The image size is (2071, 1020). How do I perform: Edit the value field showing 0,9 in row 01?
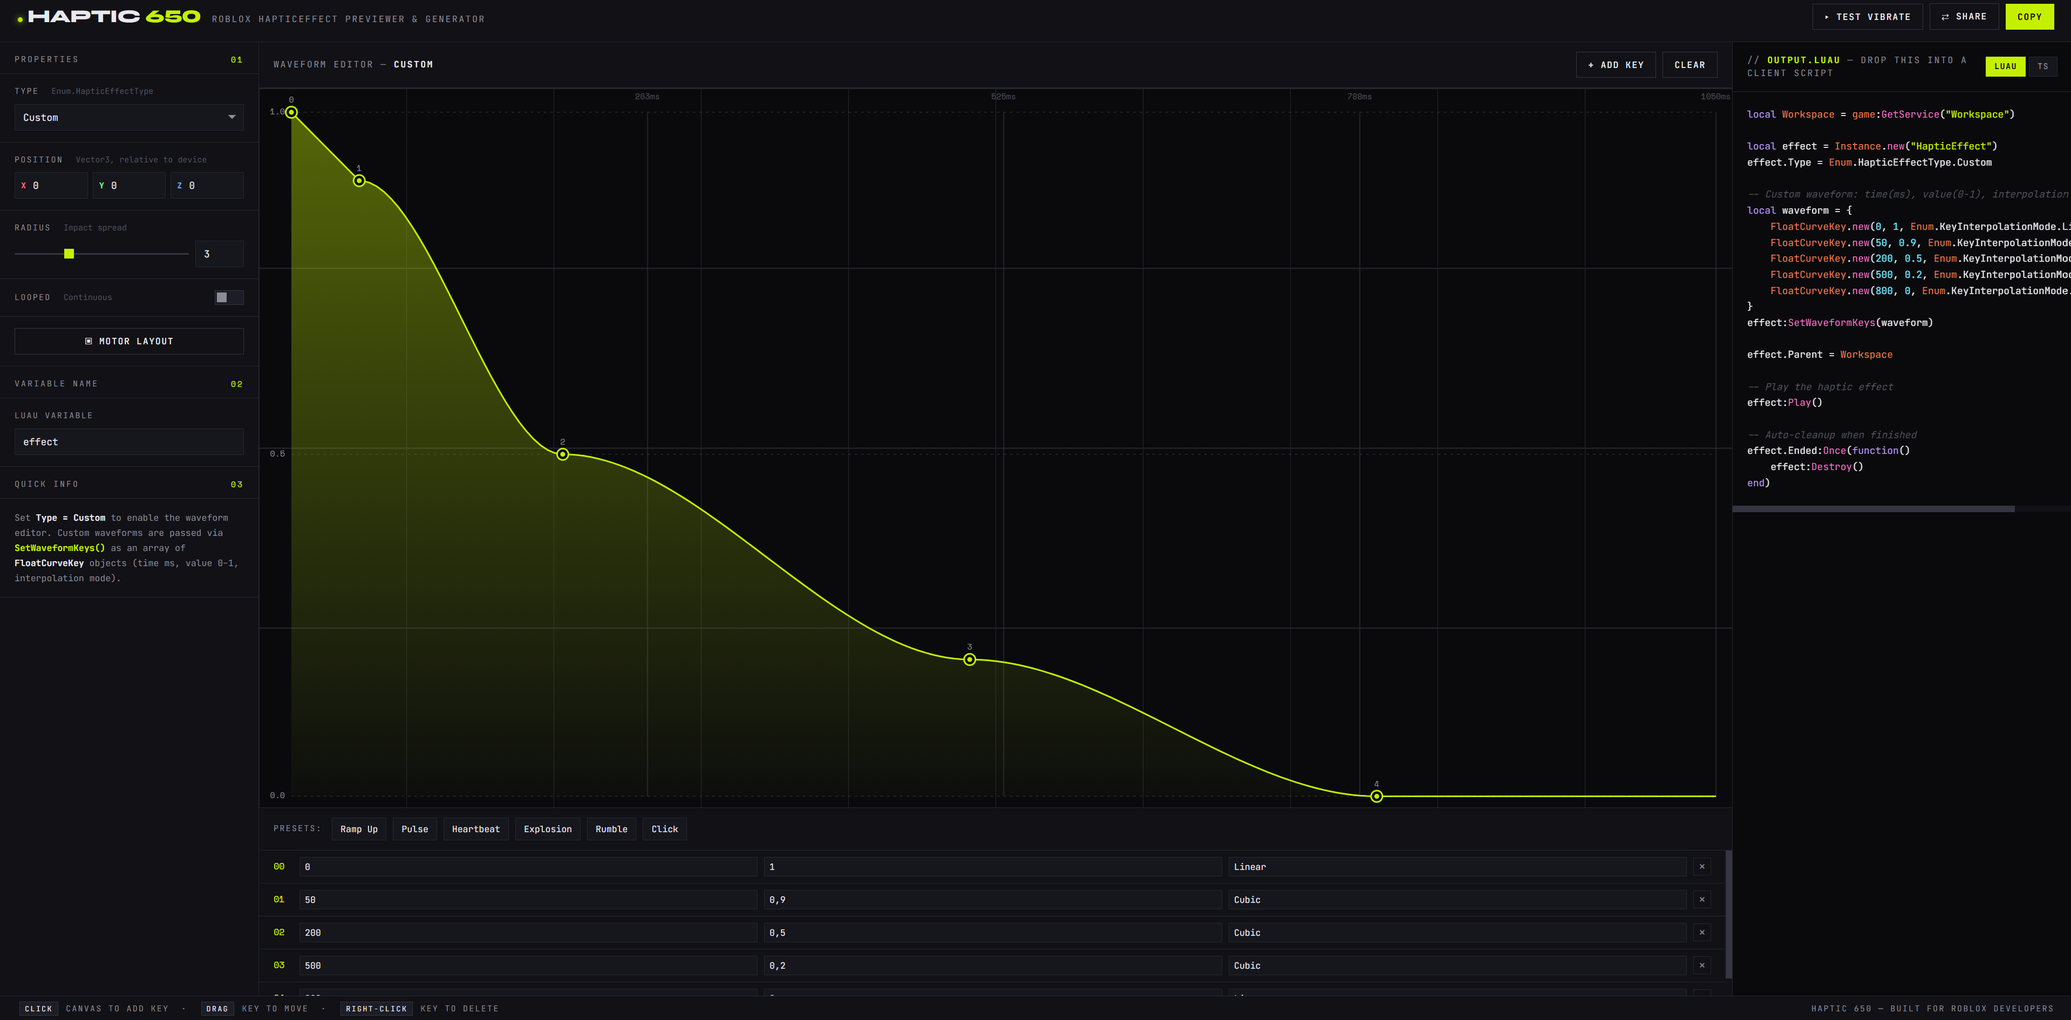point(992,900)
